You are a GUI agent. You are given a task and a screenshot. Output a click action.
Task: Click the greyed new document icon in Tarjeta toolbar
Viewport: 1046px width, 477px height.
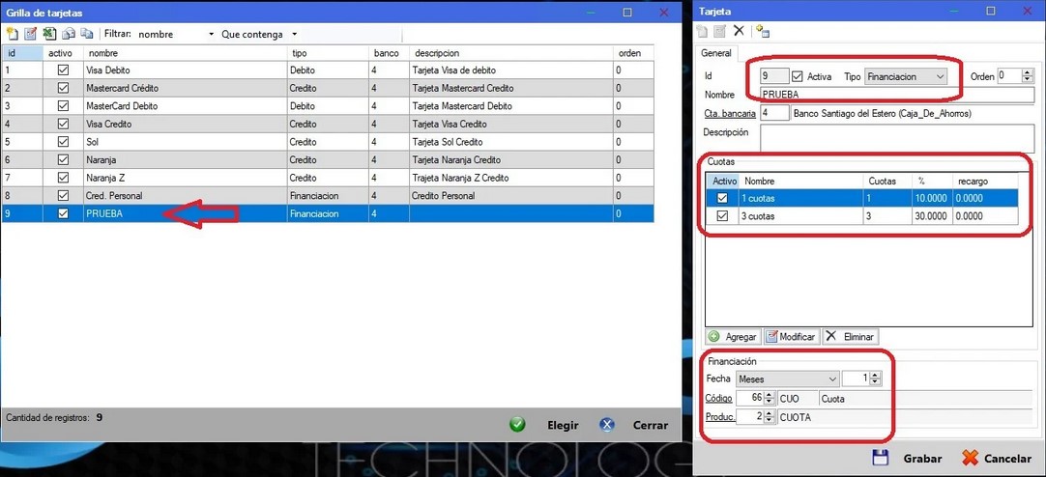(x=703, y=31)
